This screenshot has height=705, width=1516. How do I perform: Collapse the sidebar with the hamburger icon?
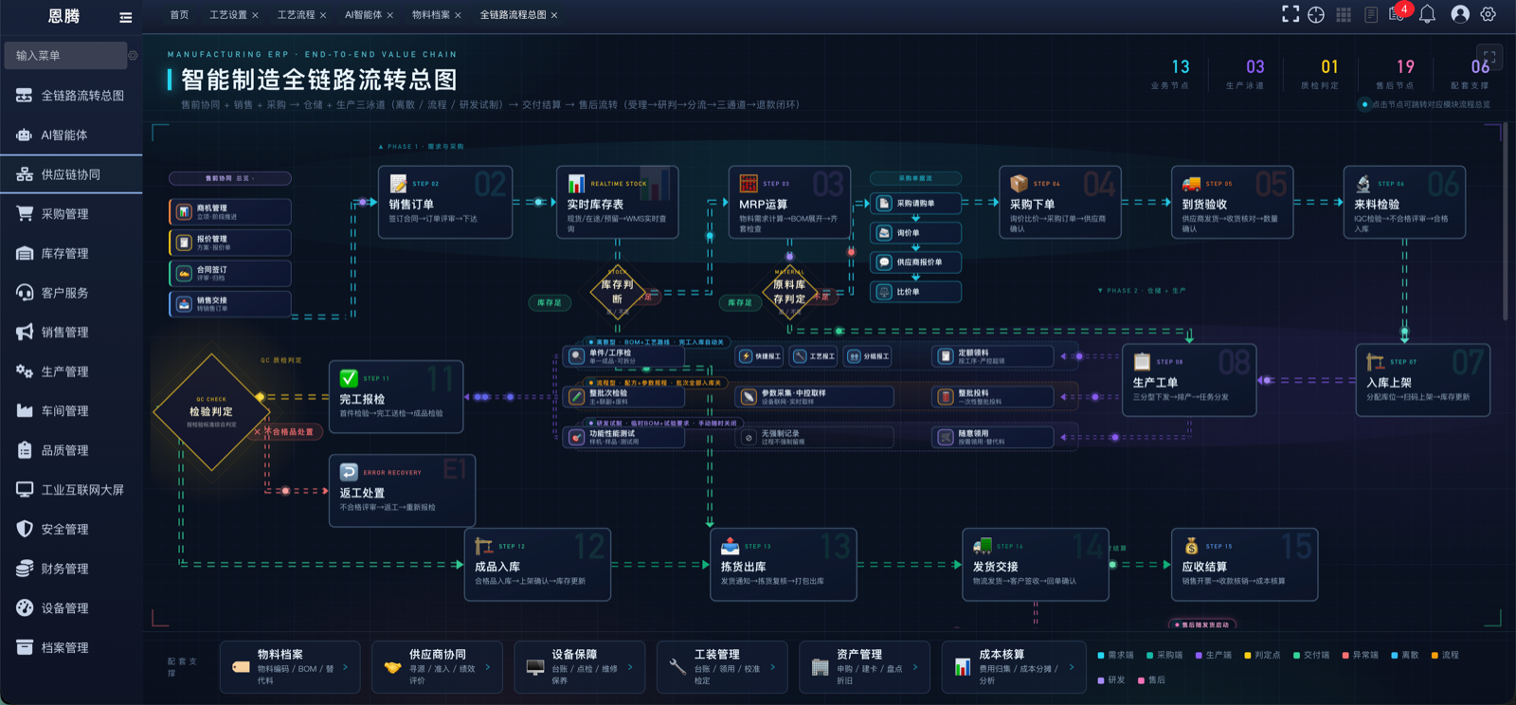tap(125, 17)
